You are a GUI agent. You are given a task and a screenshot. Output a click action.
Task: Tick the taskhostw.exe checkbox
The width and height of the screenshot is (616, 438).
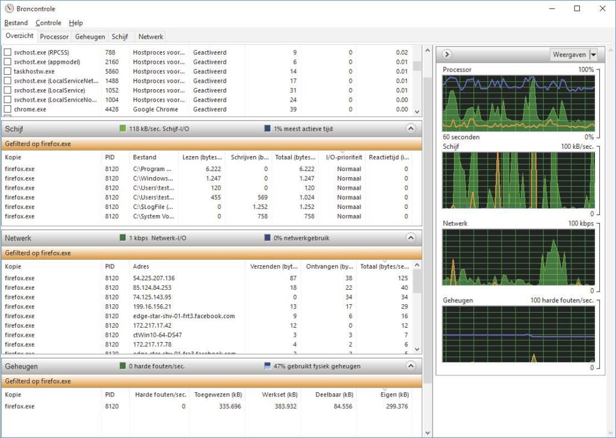pos(8,72)
